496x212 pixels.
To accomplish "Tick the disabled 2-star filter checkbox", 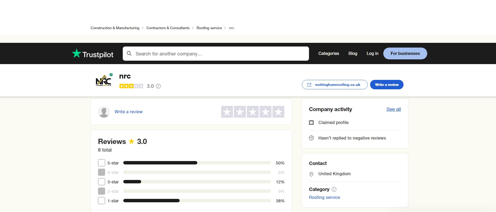I will (x=101, y=191).
